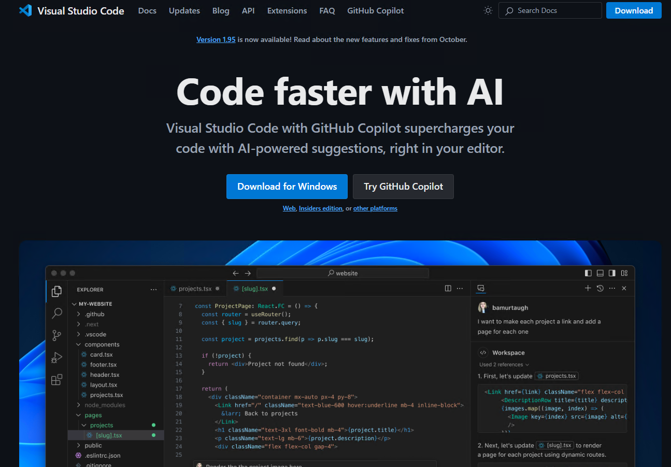Follow the Web link
This screenshot has height=467, width=671.
[289, 208]
